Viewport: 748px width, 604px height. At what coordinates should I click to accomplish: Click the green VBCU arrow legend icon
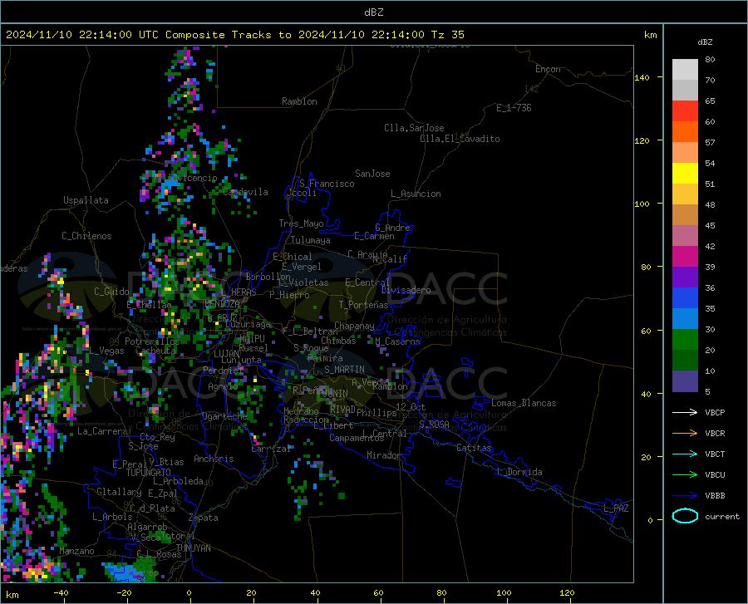pos(685,475)
